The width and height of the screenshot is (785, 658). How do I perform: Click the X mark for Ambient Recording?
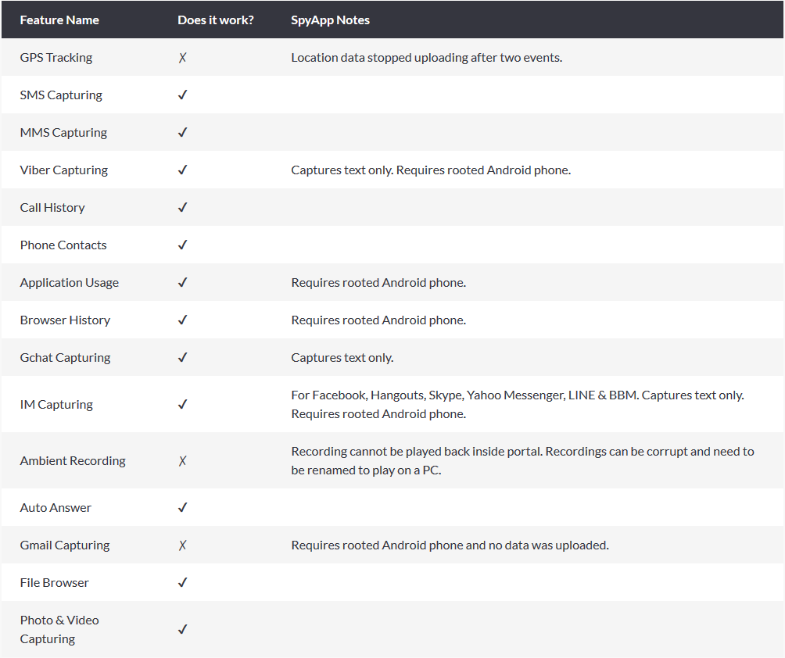click(x=182, y=461)
